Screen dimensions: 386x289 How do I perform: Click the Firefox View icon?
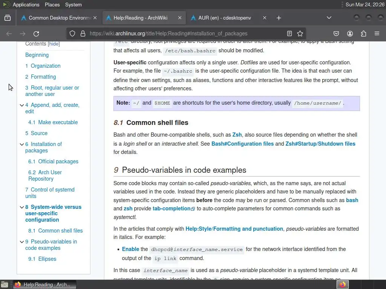coord(8,18)
